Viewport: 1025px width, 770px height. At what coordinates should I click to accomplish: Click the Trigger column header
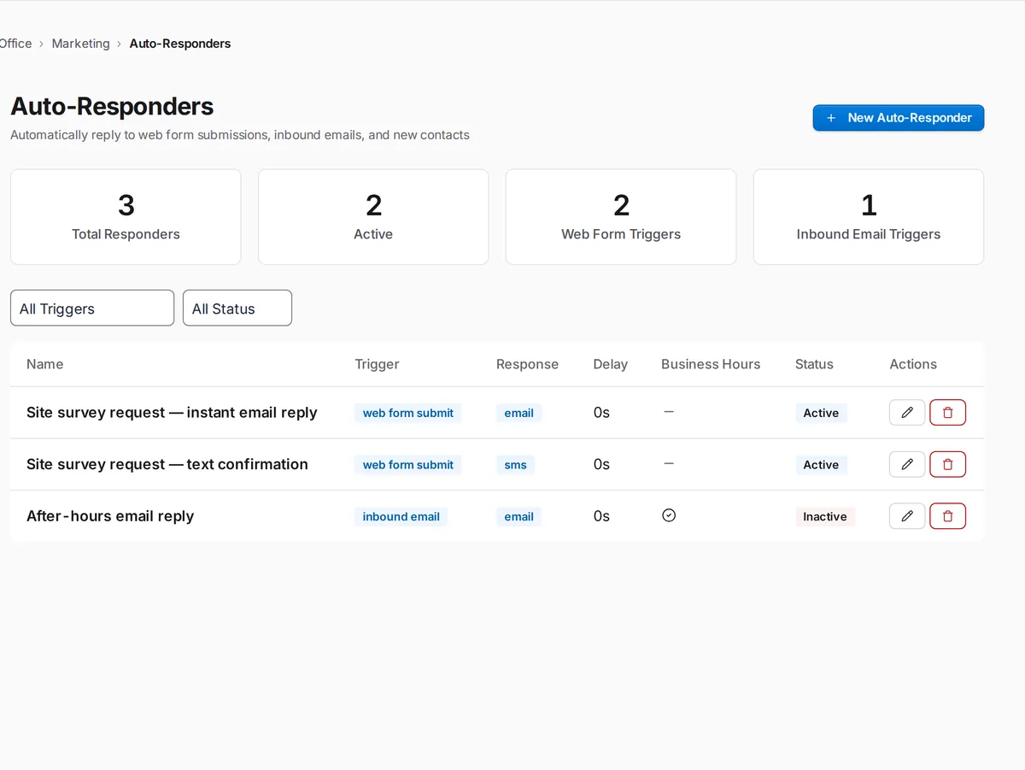(x=377, y=364)
